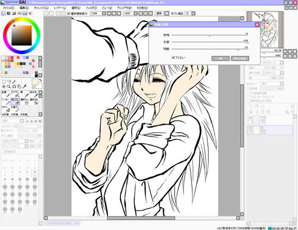
Task: Toggle visibility of the top layer
Action: pos(250,118)
